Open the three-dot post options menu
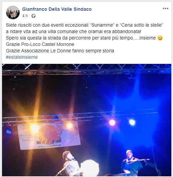Image resolution: width=173 pixels, height=177 pixels. tap(166, 8)
